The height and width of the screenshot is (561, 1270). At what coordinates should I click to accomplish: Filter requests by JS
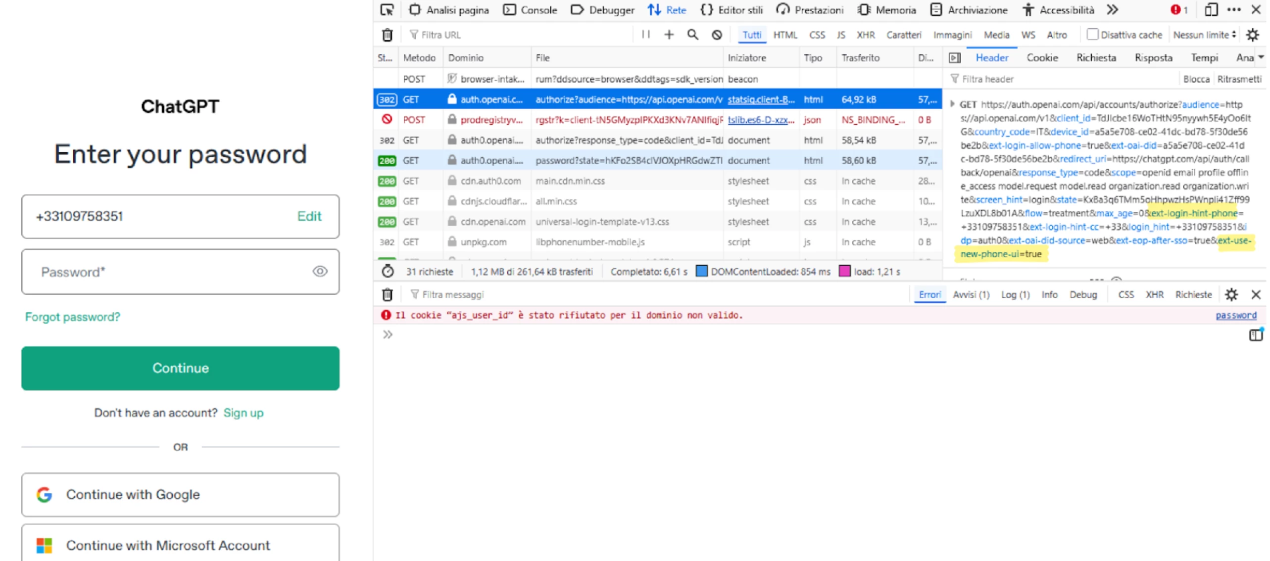(840, 35)
